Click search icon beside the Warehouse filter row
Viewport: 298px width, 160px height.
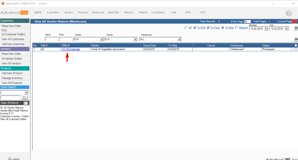[296, 39]
